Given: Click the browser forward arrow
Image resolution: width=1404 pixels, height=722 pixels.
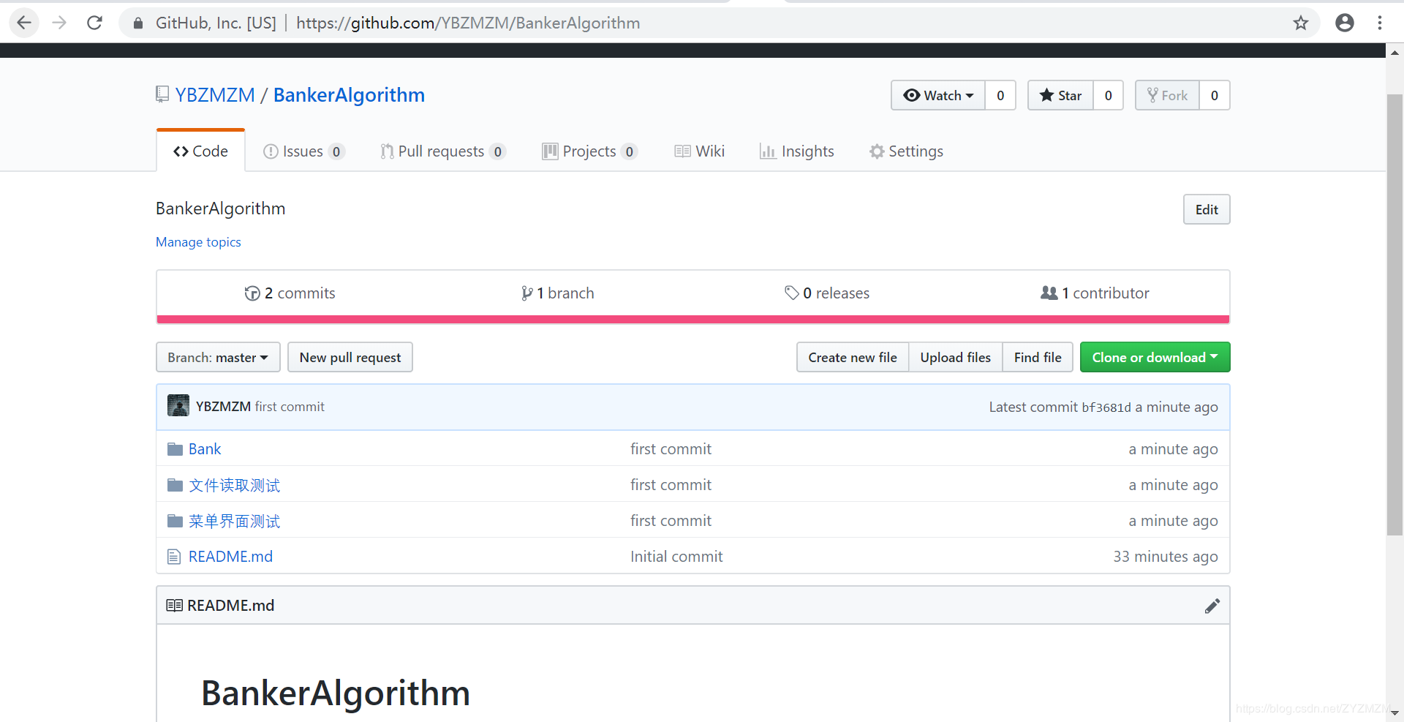Looking at the screenshot, I should (x=59, y=23).
